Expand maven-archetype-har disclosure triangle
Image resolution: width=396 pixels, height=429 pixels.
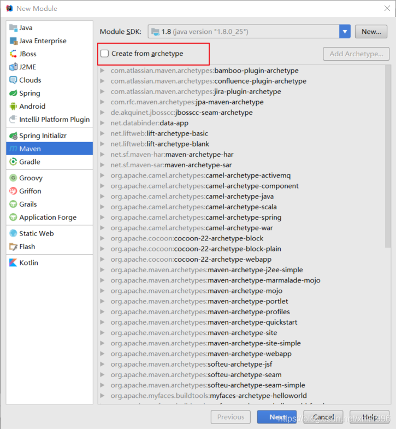tap(102, 155)
